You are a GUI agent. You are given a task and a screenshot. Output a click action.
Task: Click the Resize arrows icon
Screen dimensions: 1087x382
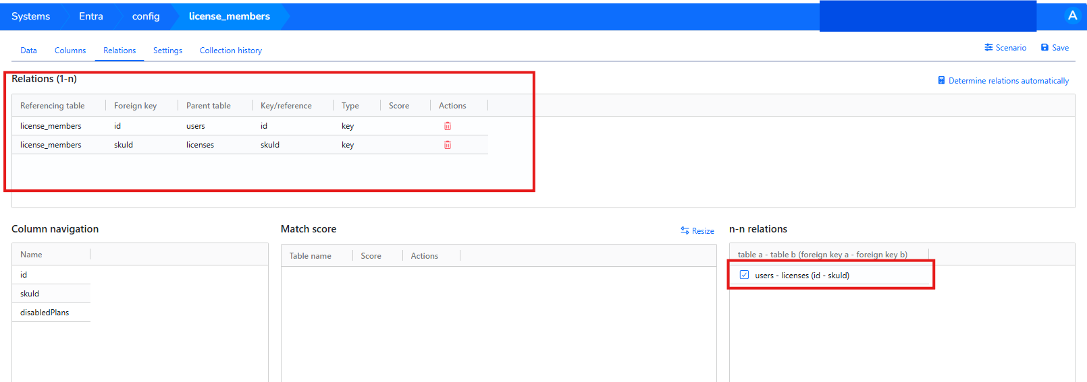[685, 230]
